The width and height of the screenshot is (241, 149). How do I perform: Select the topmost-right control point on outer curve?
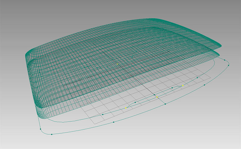tap(225, 60)
